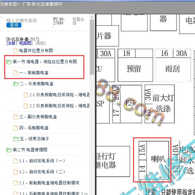
Task: Click page icon beside 三、副仪表板配电盒
Action: tap(16, 117)
